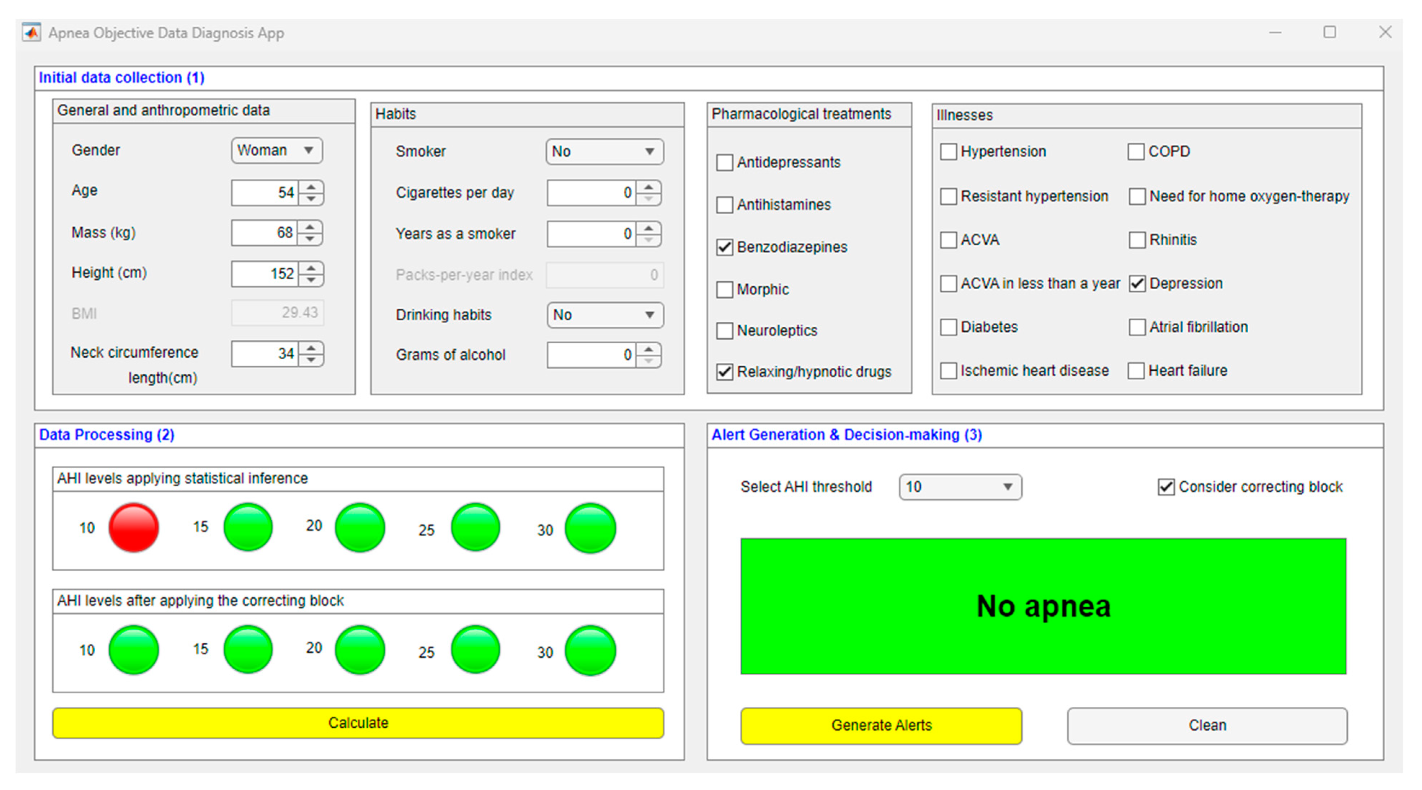Click the green AHI 30 lamp after correcting block

590,651
